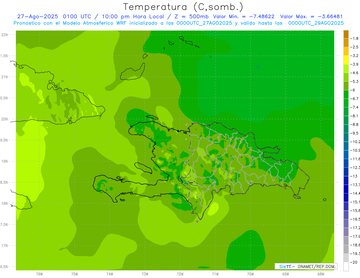
Task: Click the '-10.2' colorbar value
Action: [x=355, y=142]
